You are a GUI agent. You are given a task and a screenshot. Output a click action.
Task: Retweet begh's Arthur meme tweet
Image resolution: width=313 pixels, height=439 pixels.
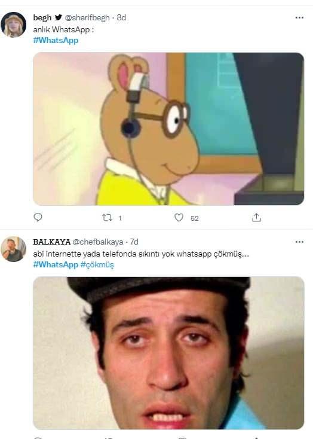(x=107, y=218)
